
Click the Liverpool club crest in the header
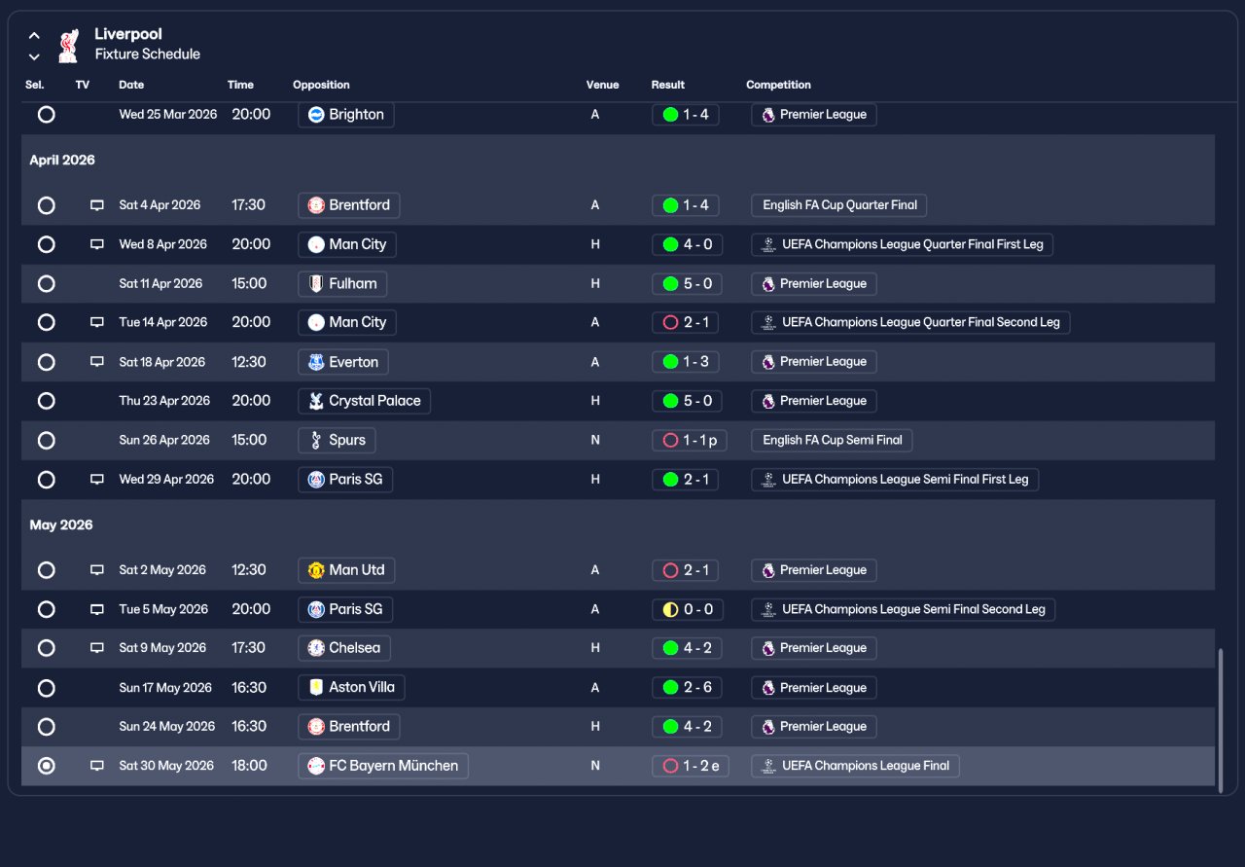[68, 45]
